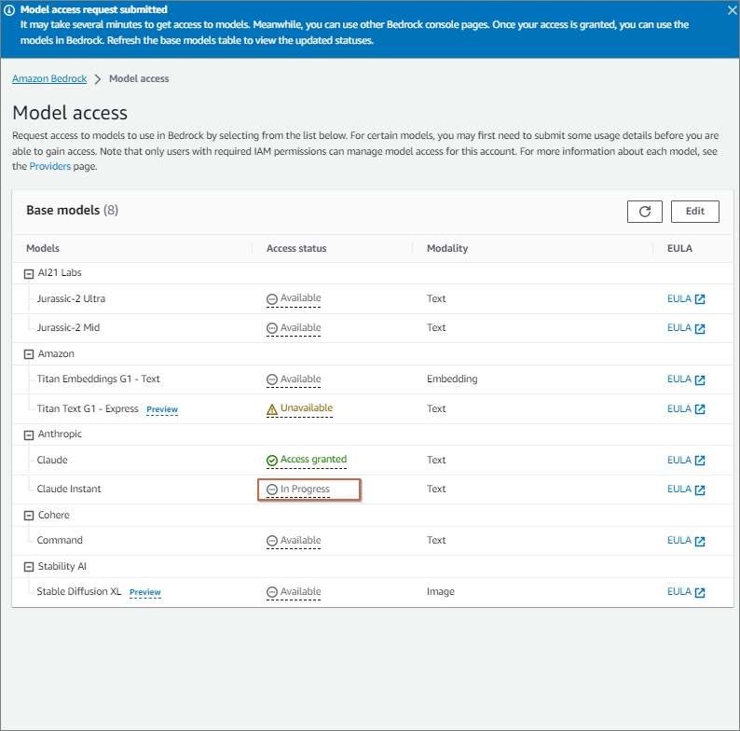Select the Stable Diffusion XL model name
This screenshot has height=731, width=740.
pos(79,592)
